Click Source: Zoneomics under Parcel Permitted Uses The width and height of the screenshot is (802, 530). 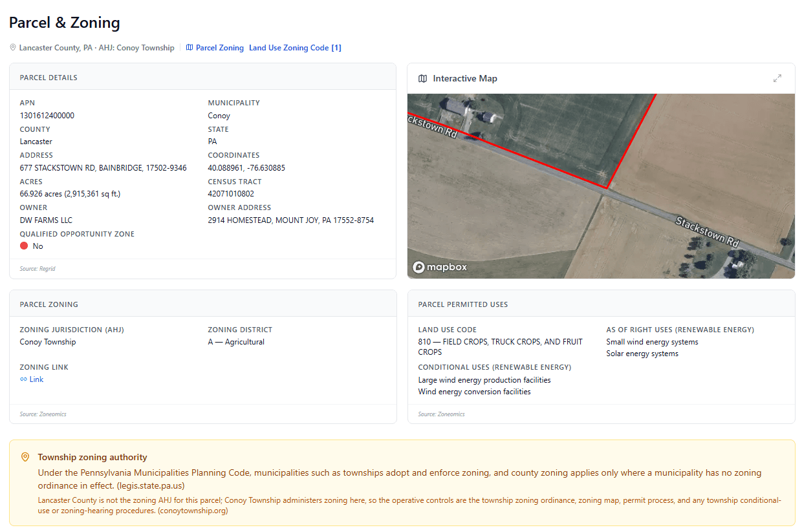point(442,414)
